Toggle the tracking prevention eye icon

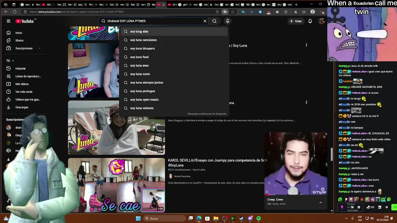tap(225, 12)
